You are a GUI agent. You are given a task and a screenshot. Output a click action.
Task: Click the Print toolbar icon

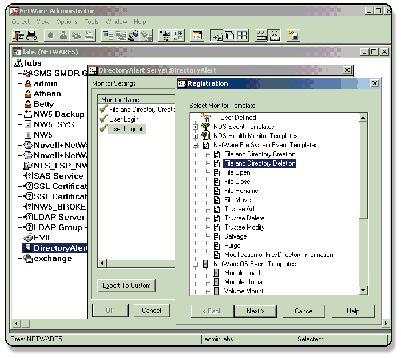tap(31, 35)
